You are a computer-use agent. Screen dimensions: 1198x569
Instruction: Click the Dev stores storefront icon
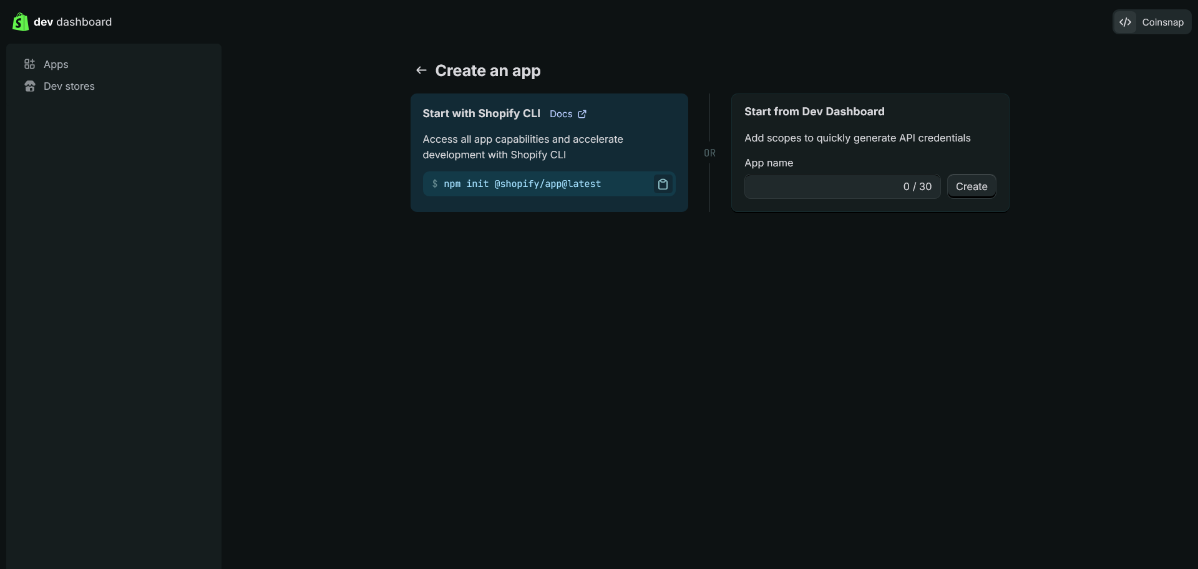(29, 86)
